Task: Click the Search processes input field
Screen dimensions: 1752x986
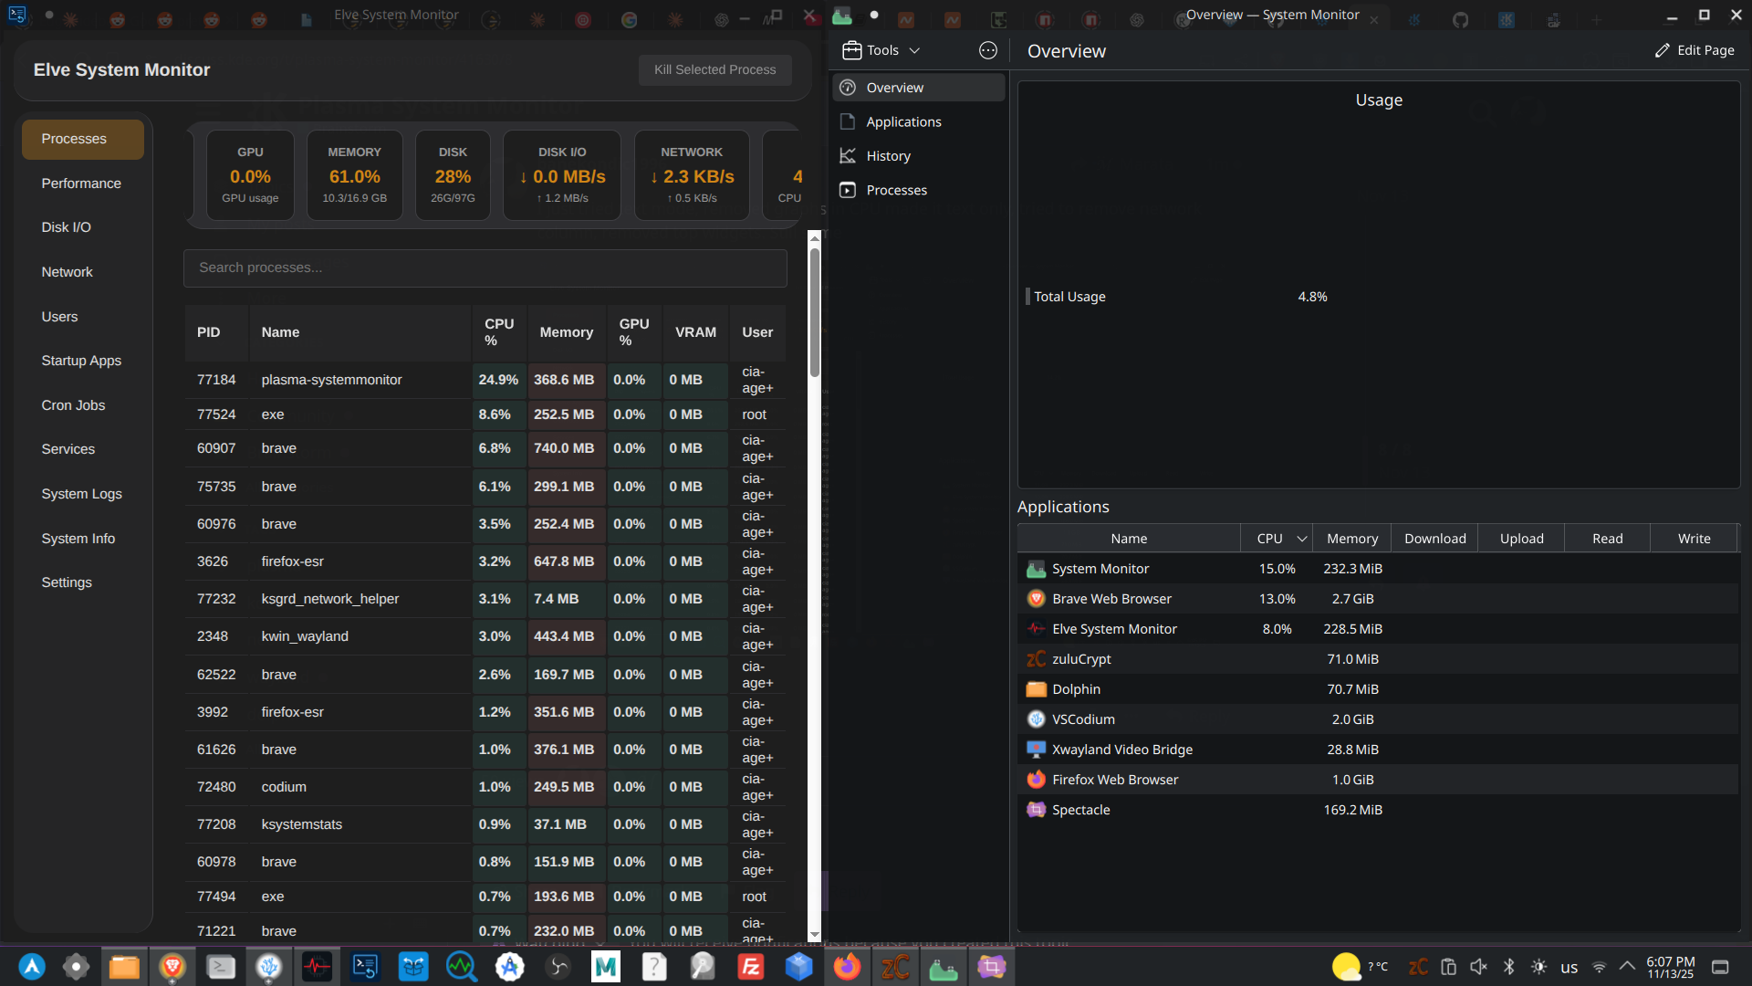Action: coord(485,267)
